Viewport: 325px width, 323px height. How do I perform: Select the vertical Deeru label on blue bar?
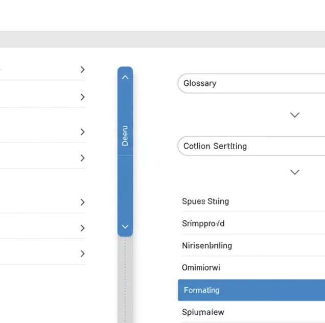[x=125, y=135]
